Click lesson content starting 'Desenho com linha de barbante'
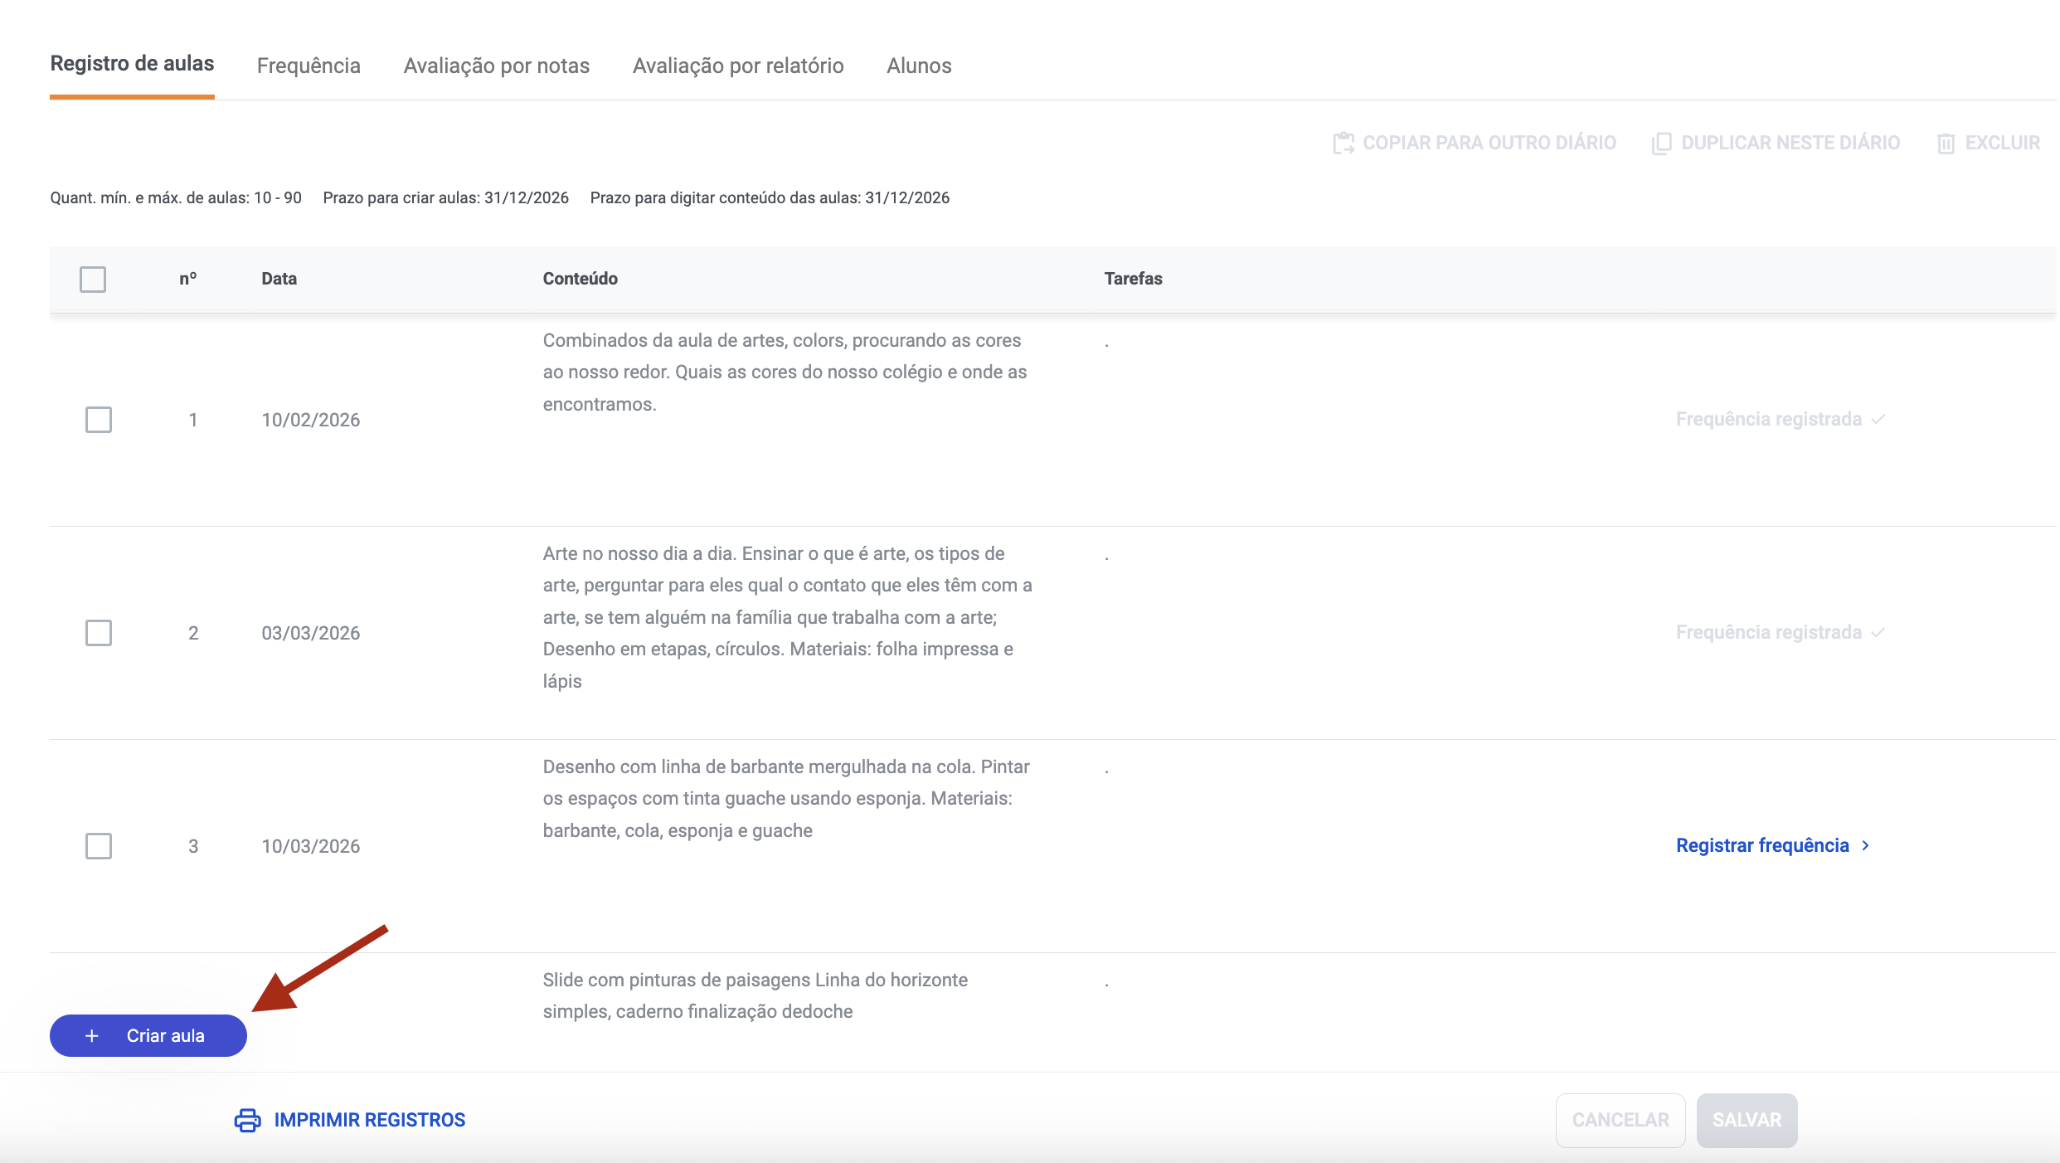 pyautogui.click(x=786, y=799)
